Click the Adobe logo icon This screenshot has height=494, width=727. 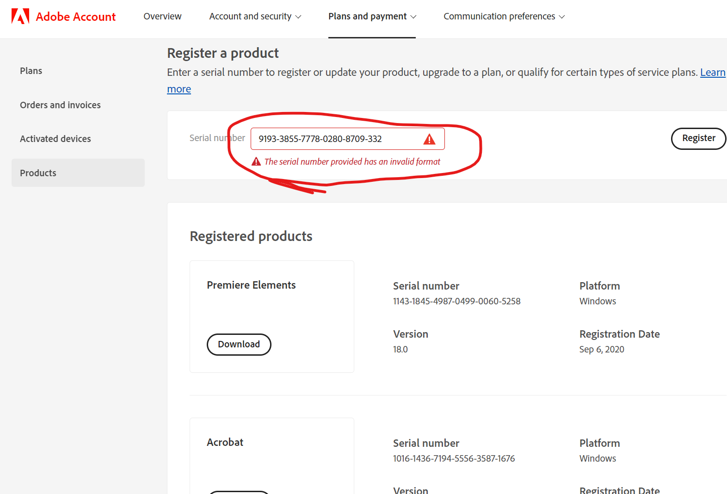(20, 16)
